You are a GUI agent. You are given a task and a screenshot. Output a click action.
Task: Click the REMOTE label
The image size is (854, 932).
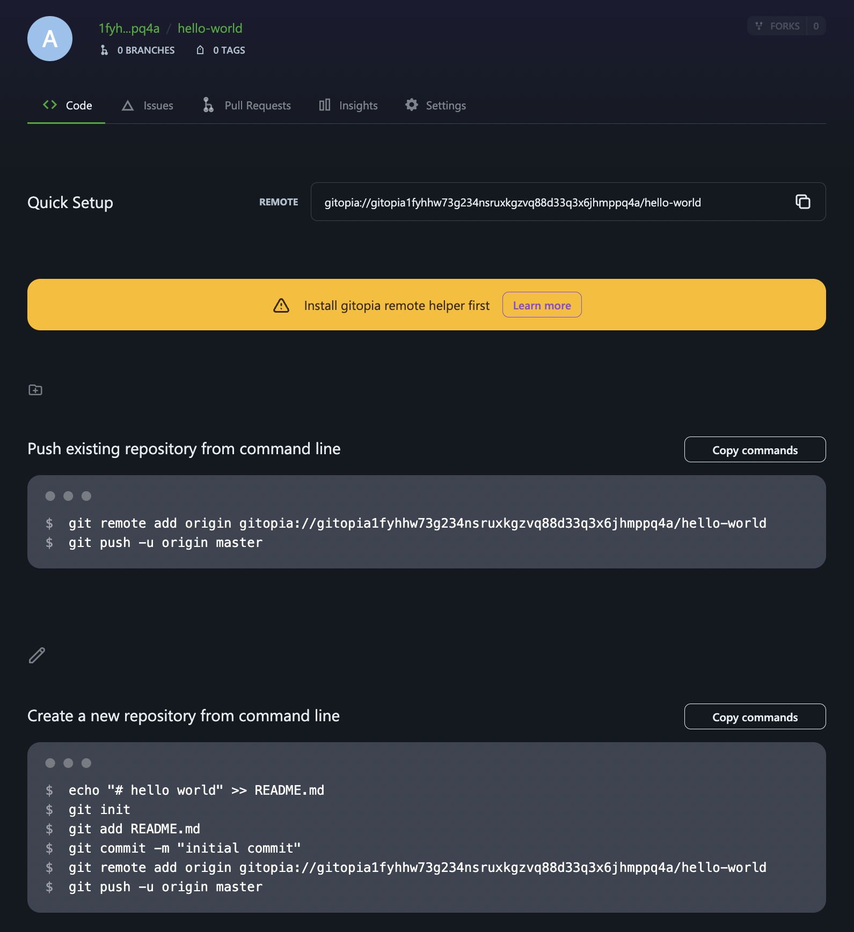(x=279, y=202)
